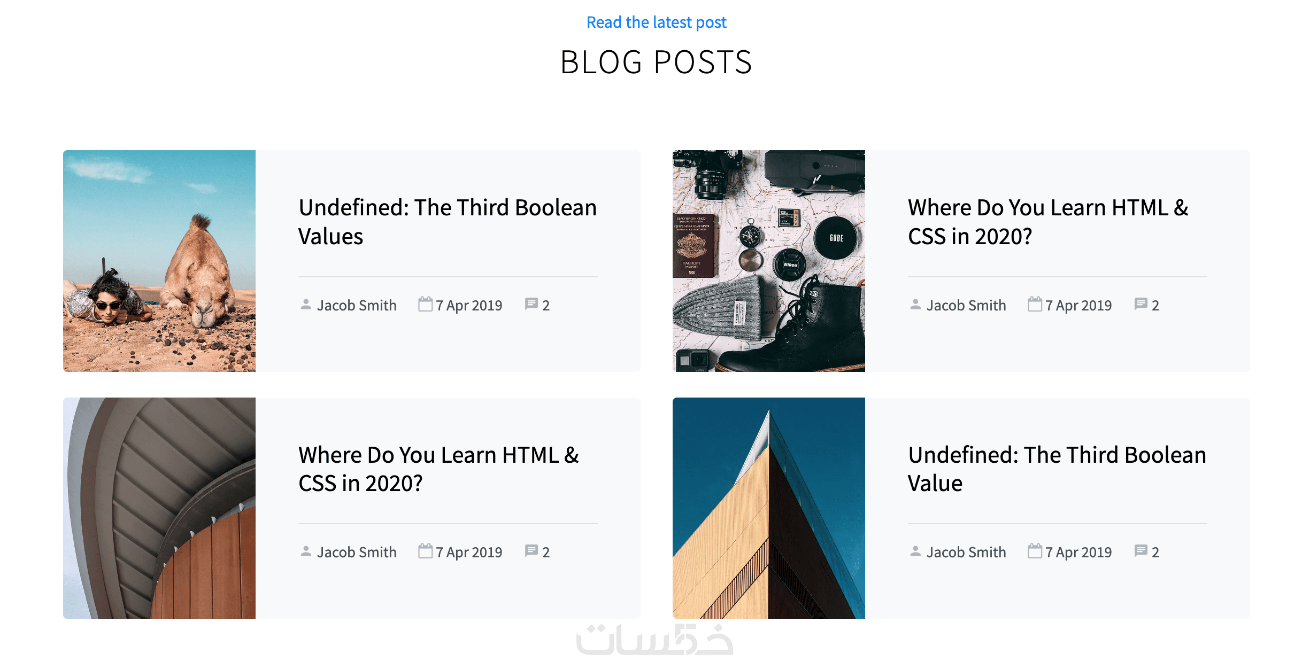Screen dimensions: 1310x669
Task: Click the comment icon in the travel gear post card
Action: 1141,305
